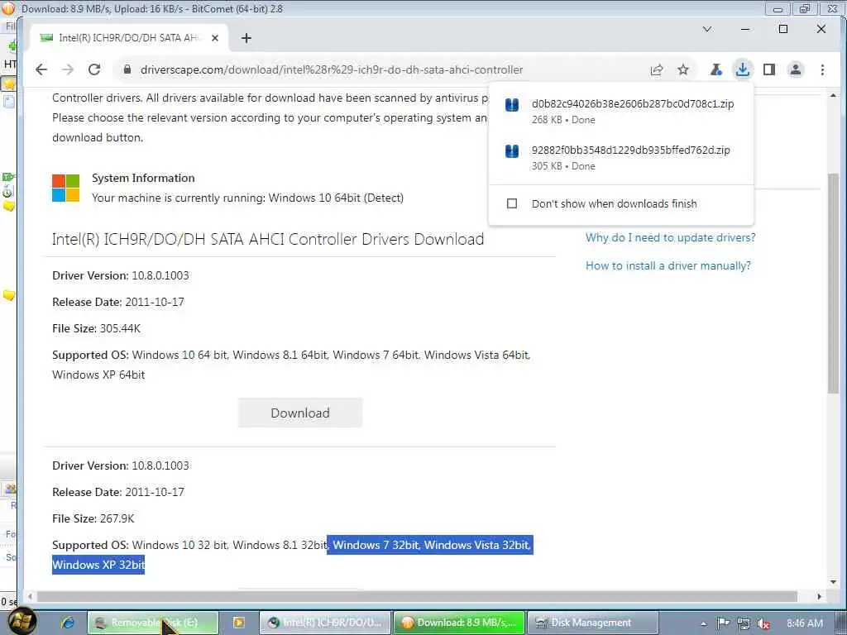
Task: Click the horizontal scrollbar thumb
Action: coord(417,596)
